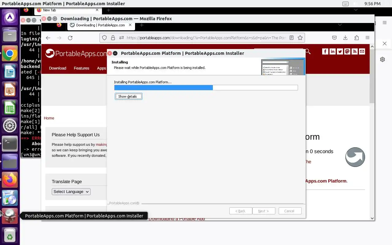Click the installation progress bar
Screen dimensions: 392x245
click(206, 88)
